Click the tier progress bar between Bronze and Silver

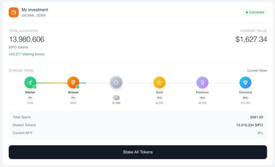click(94, 83)
